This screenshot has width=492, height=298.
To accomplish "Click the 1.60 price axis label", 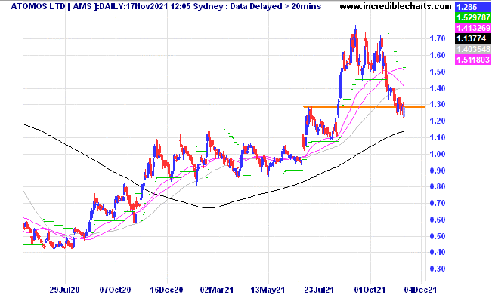I will coord(438,55).
